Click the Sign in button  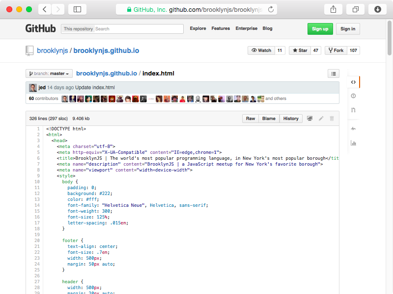click(348, 29)
